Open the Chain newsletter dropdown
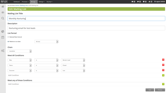Viewport: 166px width, 93px height. 20,51
